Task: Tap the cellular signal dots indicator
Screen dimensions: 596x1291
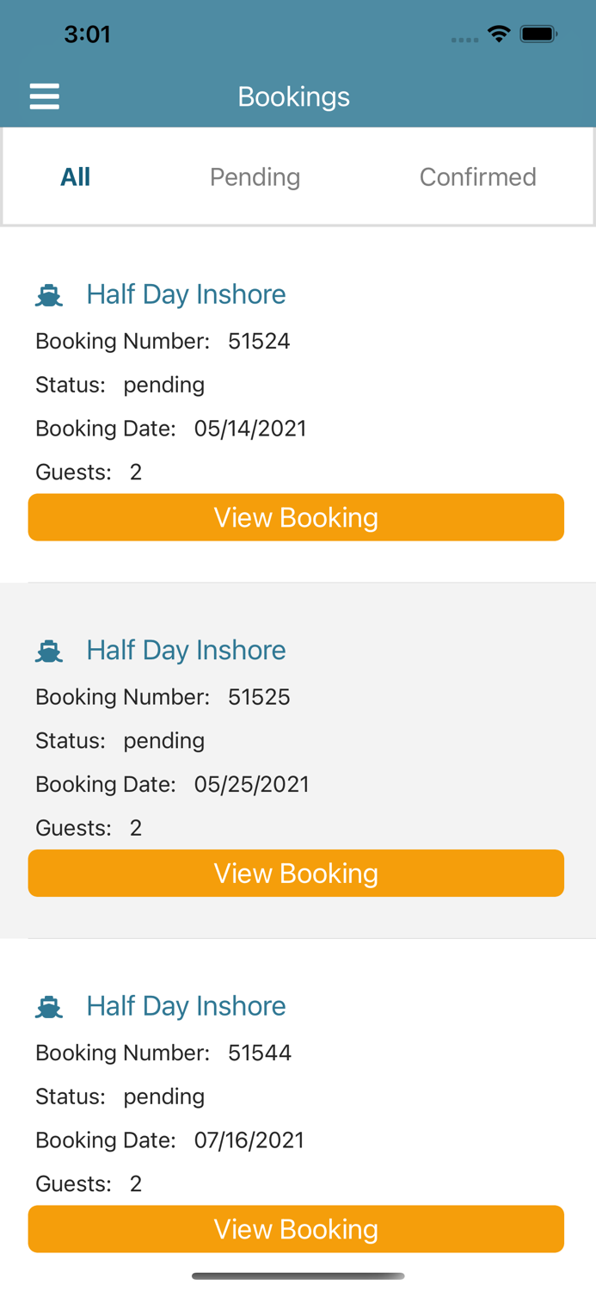Action: coord(464,39)
